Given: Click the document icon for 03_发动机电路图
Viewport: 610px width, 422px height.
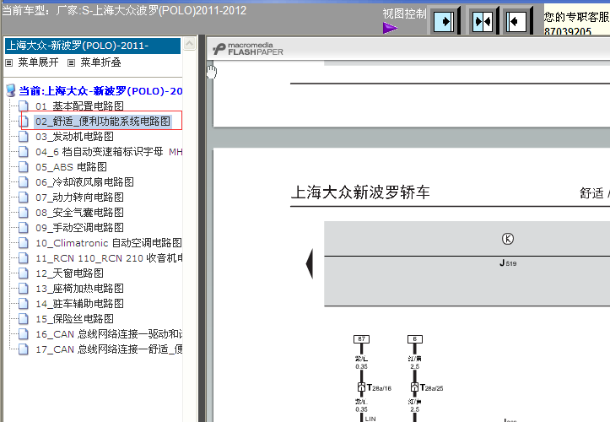Looking at the screenshot, I should [24, 136].
